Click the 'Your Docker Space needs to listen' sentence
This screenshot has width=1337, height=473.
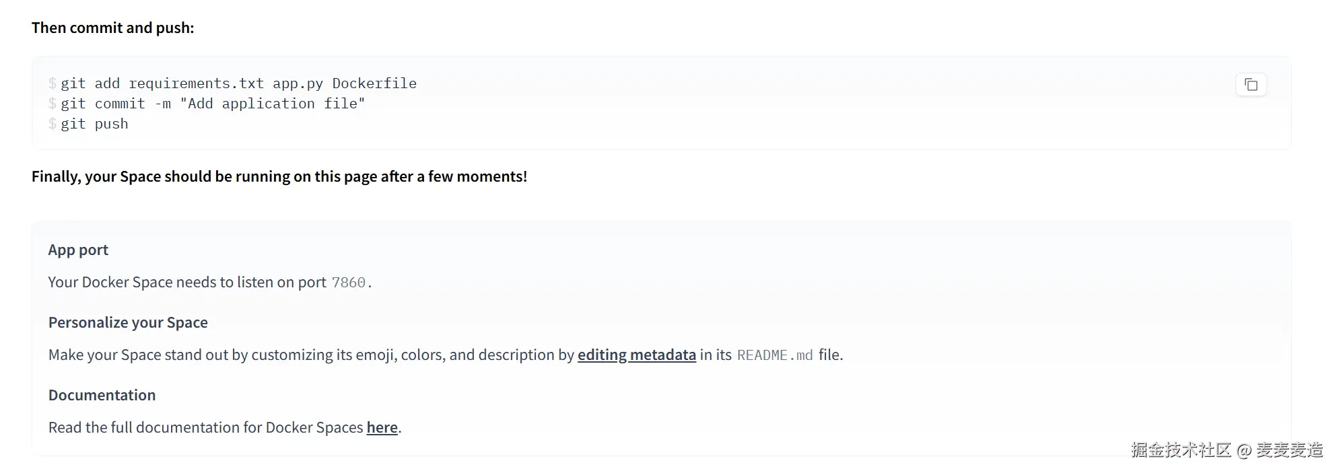186,283
